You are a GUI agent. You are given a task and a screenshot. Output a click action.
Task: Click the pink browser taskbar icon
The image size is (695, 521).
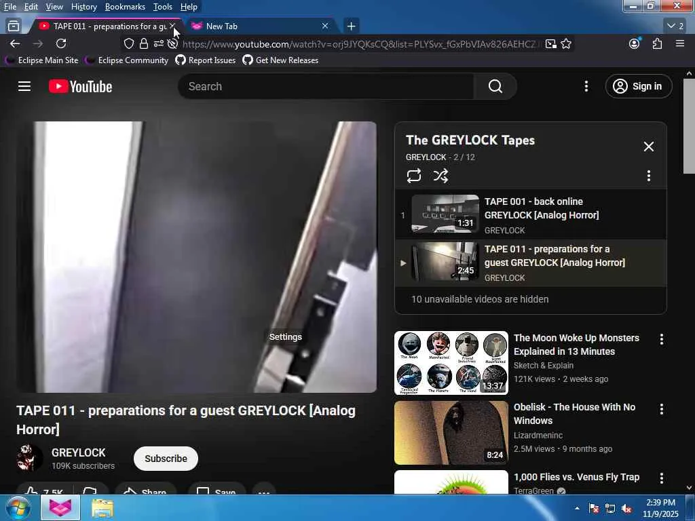[60, 508]
